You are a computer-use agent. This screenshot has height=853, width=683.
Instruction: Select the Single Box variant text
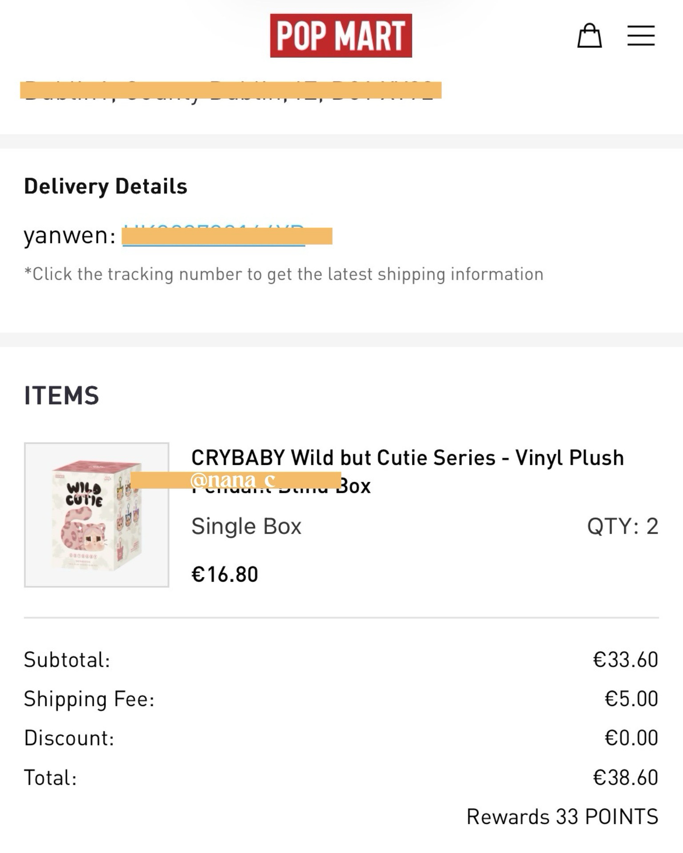[x=246, y=527]
